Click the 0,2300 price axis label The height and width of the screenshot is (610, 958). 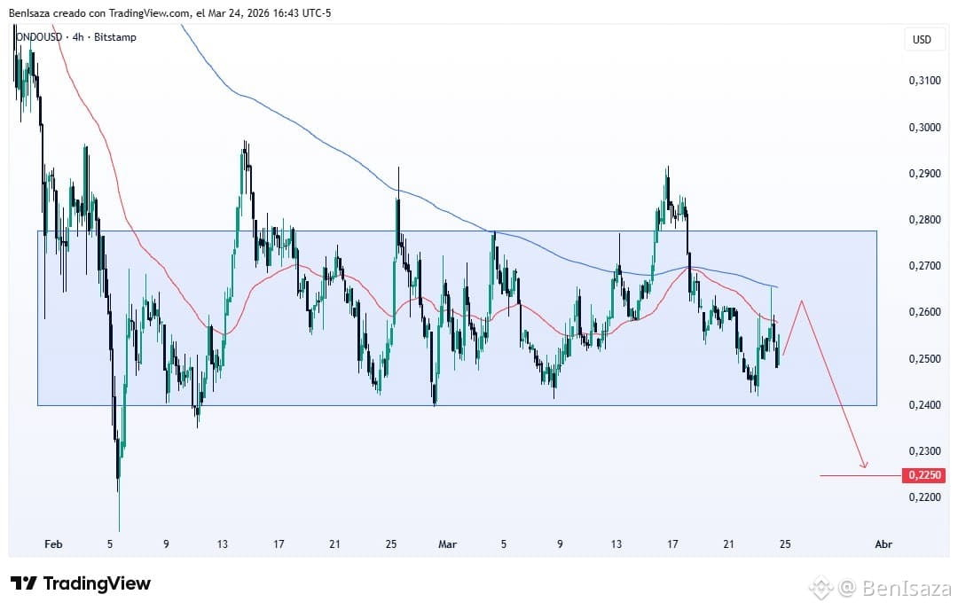coord(925,450)
